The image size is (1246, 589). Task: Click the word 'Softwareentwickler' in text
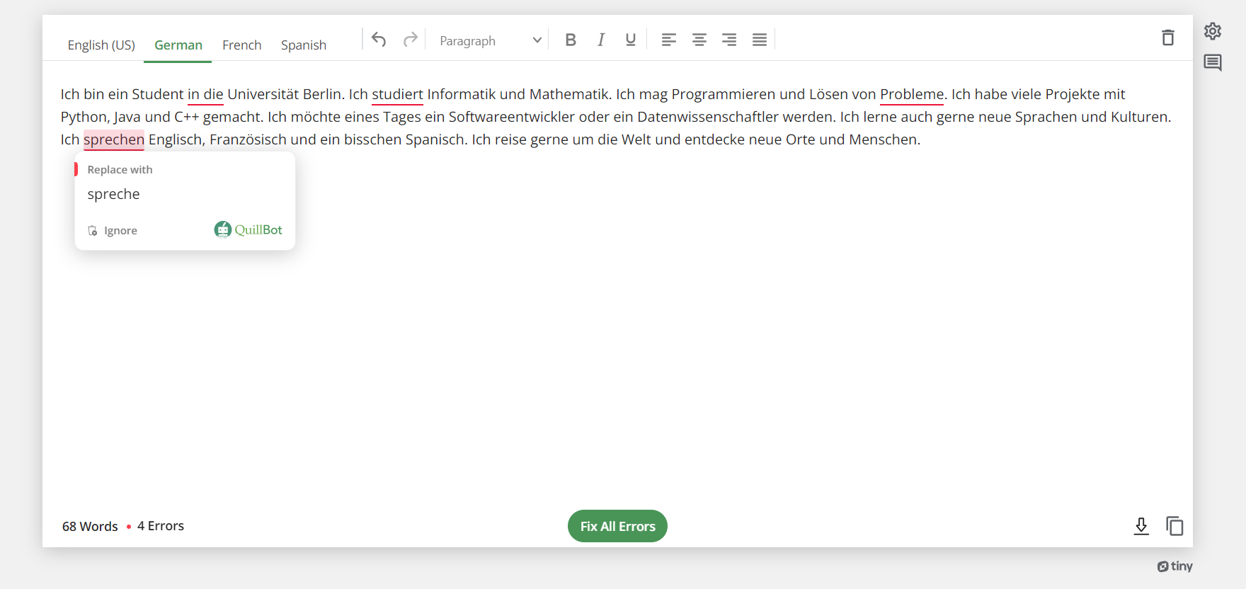(x=511, y=117)
